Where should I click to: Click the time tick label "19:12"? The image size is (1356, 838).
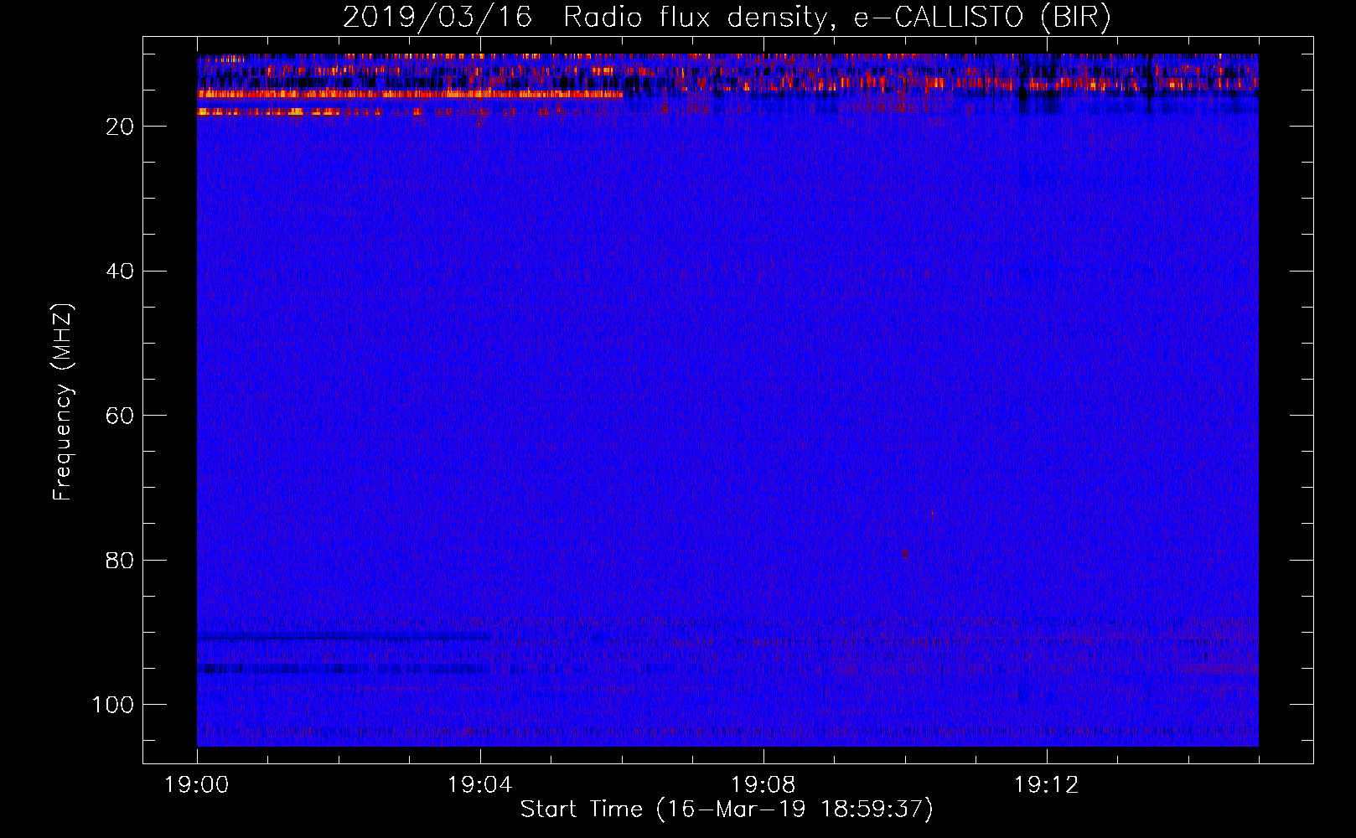point(1046,785)
